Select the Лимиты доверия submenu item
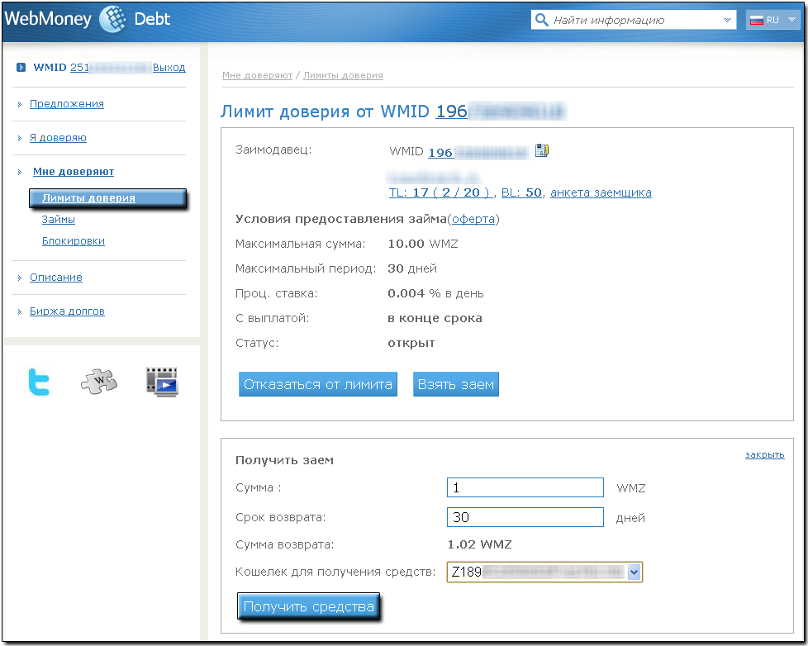Viewport: 808px width, 646px height. point(107,198)
